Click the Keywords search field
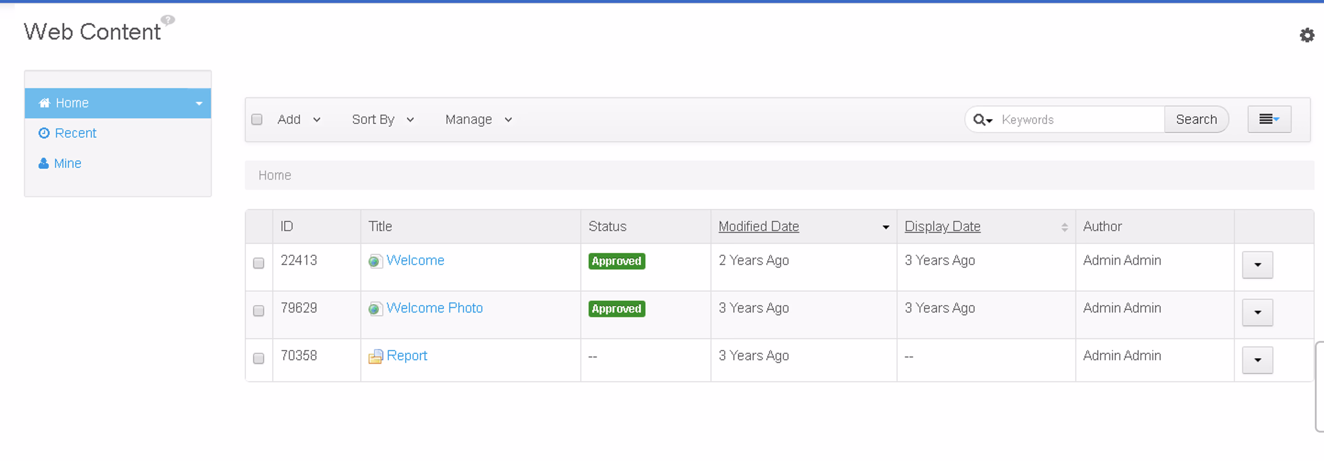 coord(1079,120)
